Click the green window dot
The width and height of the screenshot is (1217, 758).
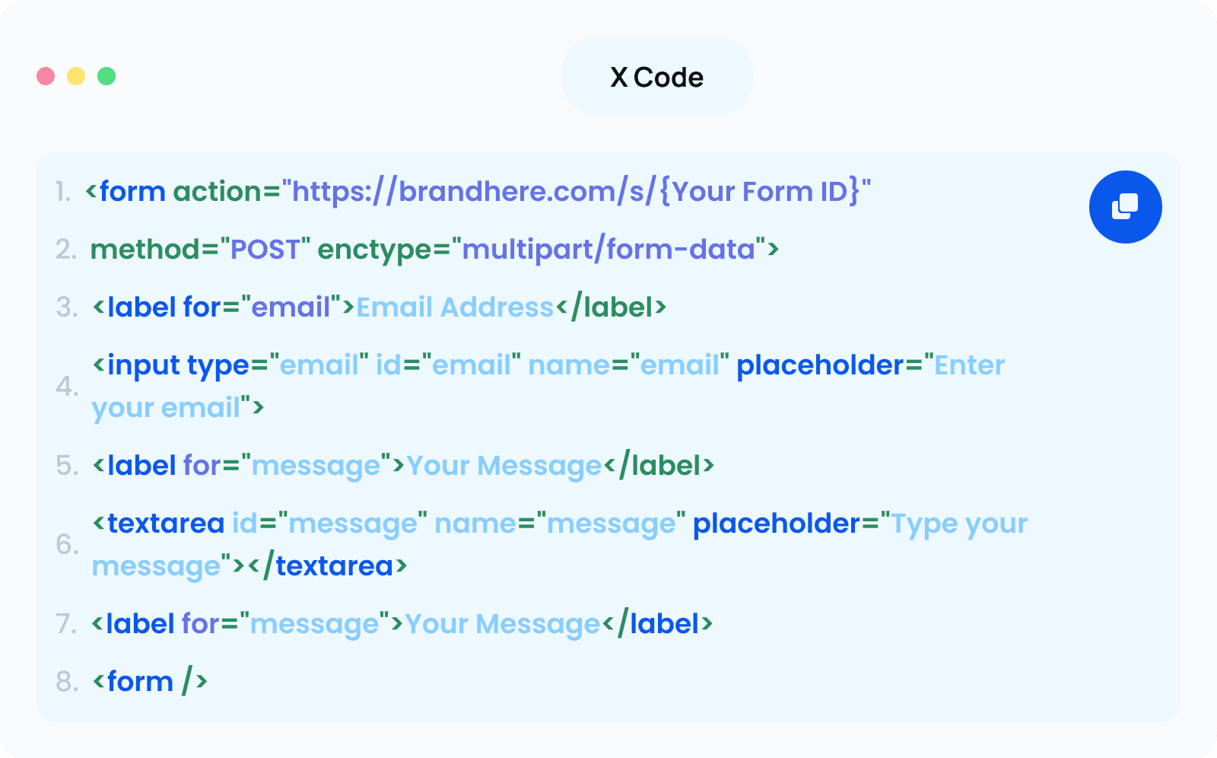pos(106,76)
